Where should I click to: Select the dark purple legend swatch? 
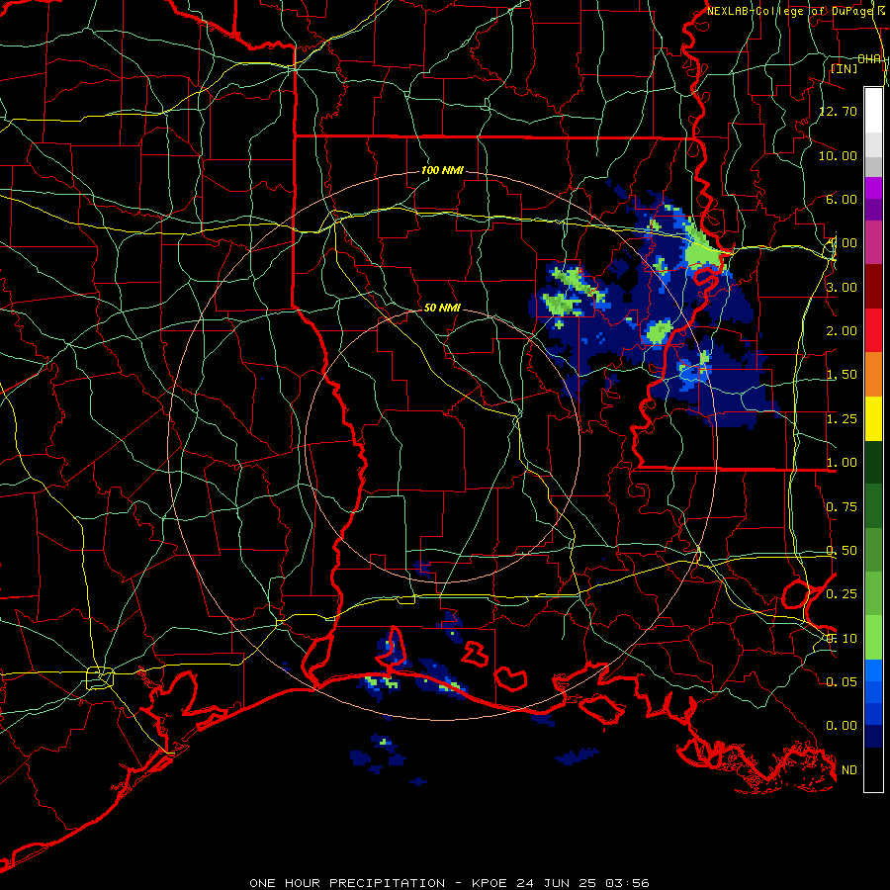coord(873,210)
